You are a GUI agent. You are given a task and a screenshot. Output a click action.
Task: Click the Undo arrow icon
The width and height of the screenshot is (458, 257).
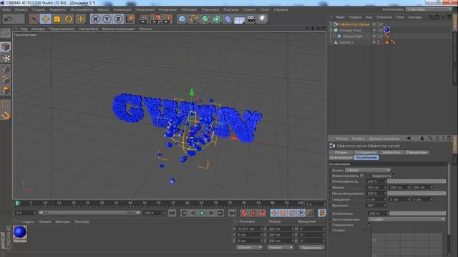pyautogui.click(x=8, y=19)
